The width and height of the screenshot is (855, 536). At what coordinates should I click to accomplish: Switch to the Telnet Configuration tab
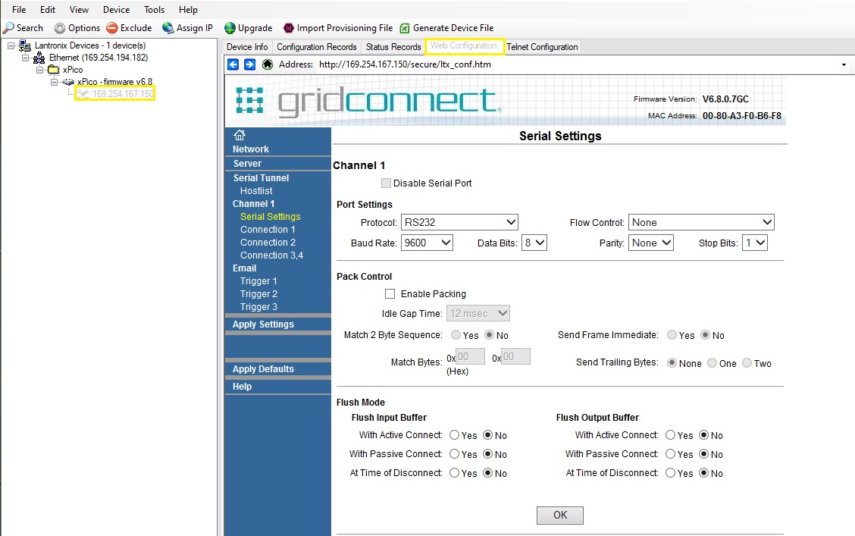pos(542,46)
